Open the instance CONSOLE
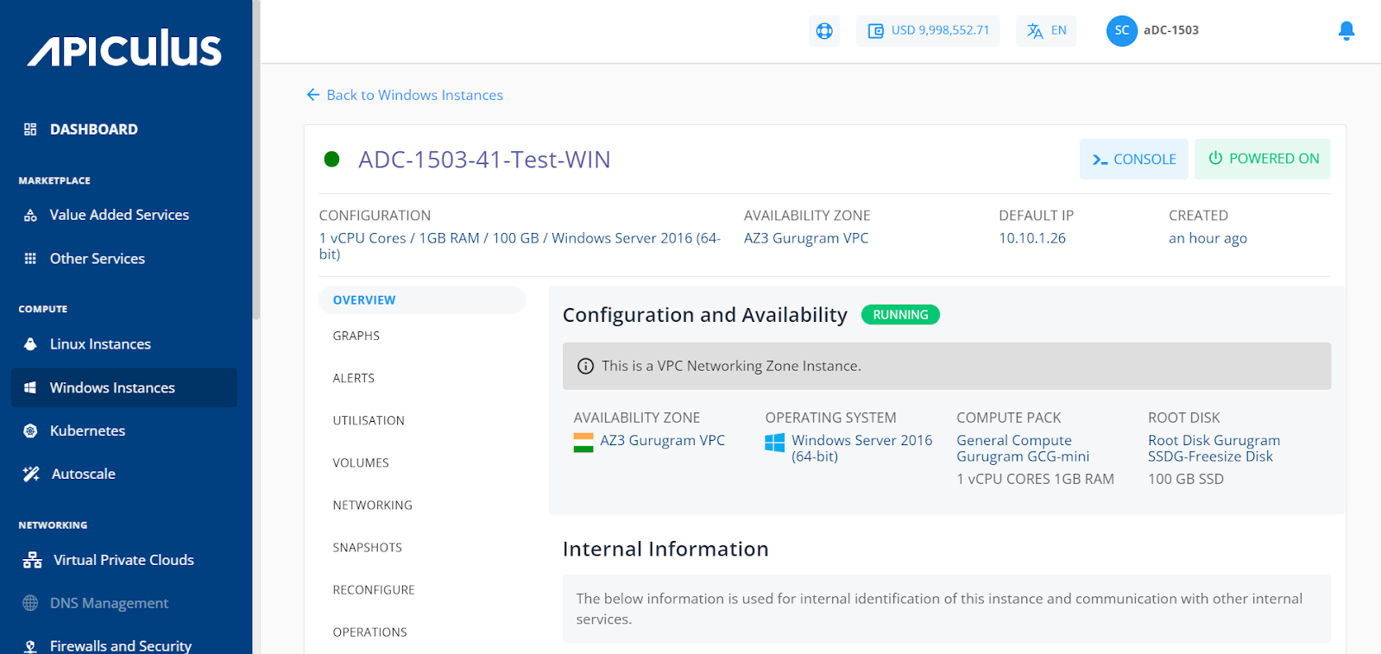The width and height of the screenshot is (1381, 654). click(x=1133, y=159)
